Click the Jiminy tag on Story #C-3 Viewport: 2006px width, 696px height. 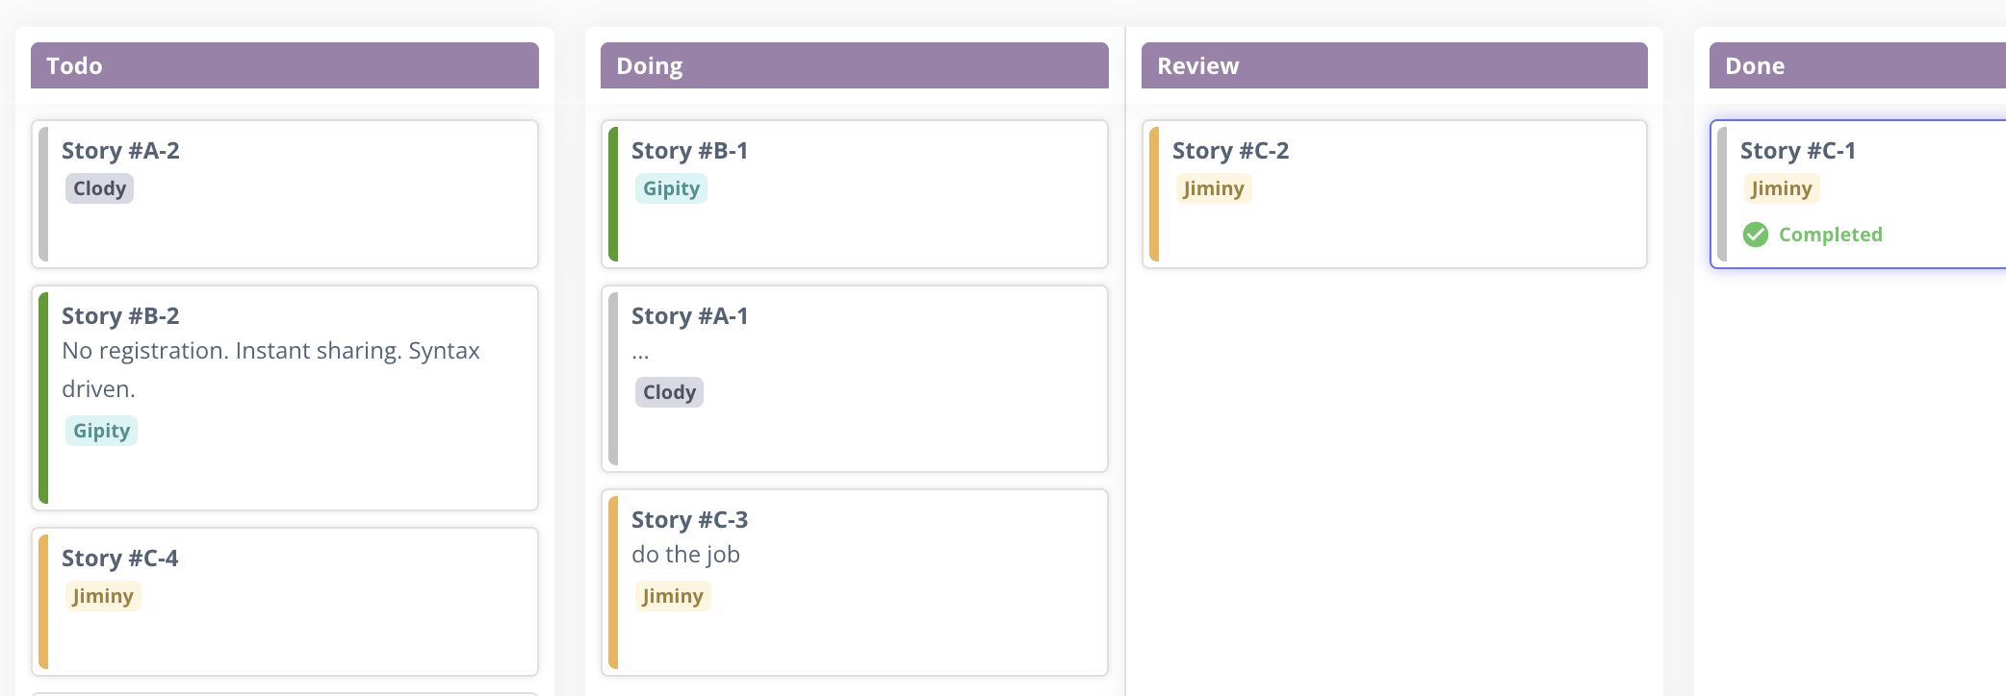[673, 596]
